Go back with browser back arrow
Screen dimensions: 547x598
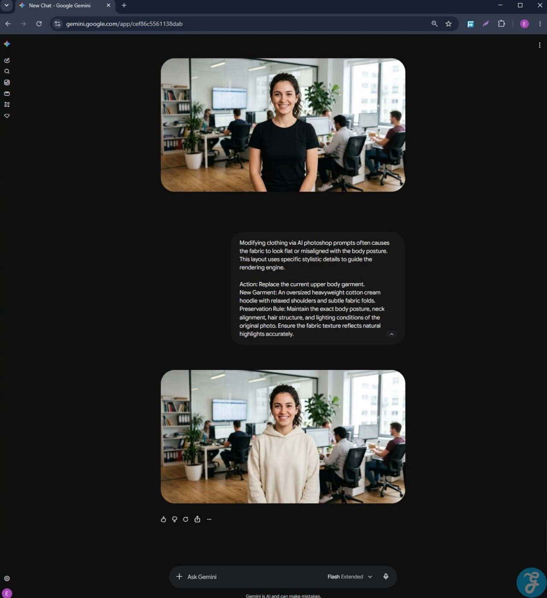(8, 24)
